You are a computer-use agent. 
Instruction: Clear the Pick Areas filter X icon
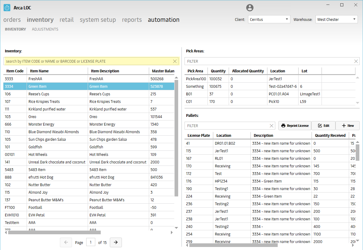(356, 61)
